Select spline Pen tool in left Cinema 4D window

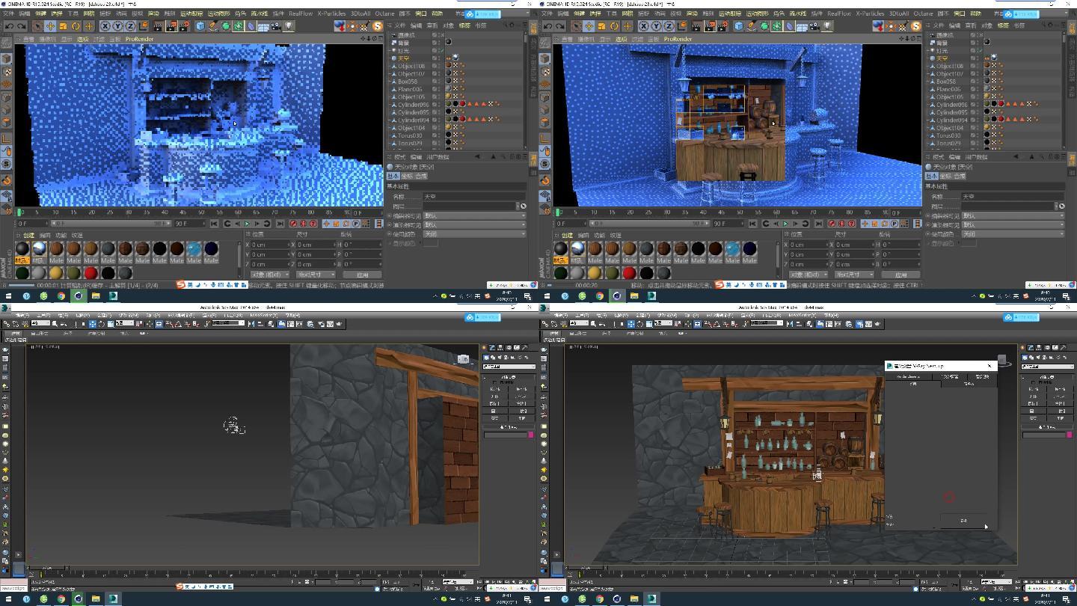[214, 25]
